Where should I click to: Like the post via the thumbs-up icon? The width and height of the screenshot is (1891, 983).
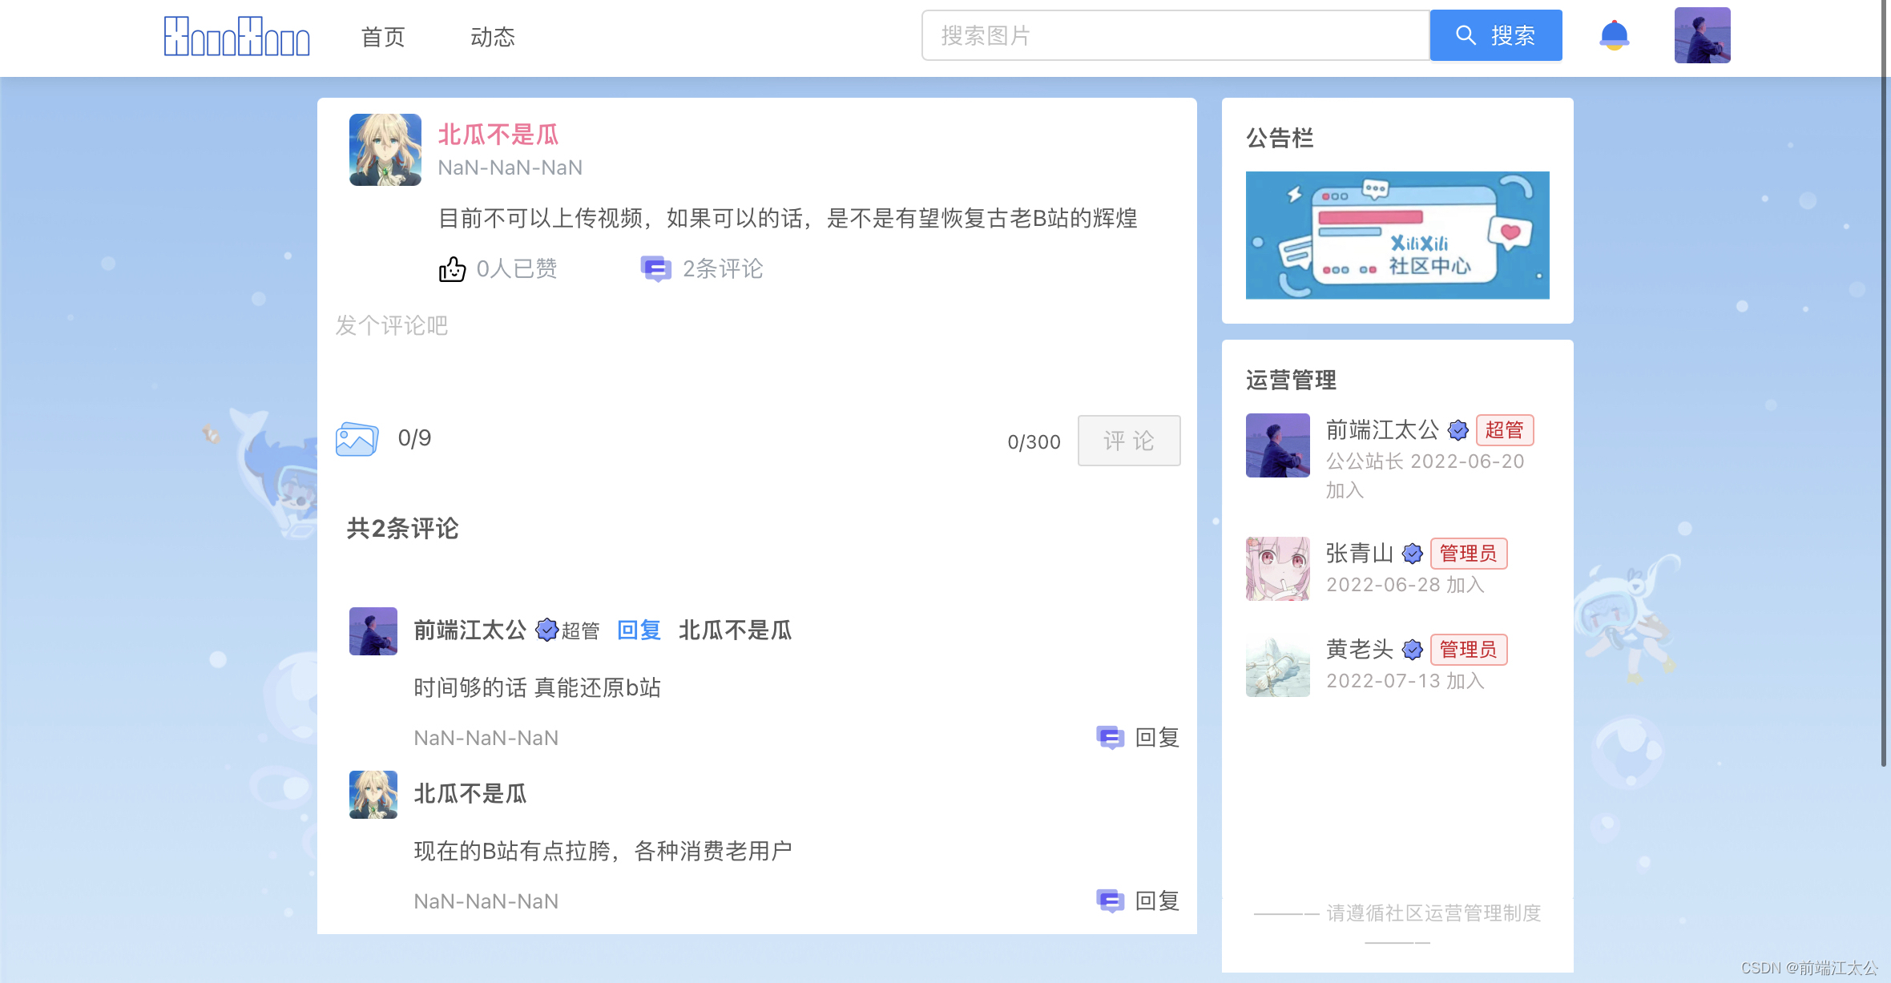452,269
